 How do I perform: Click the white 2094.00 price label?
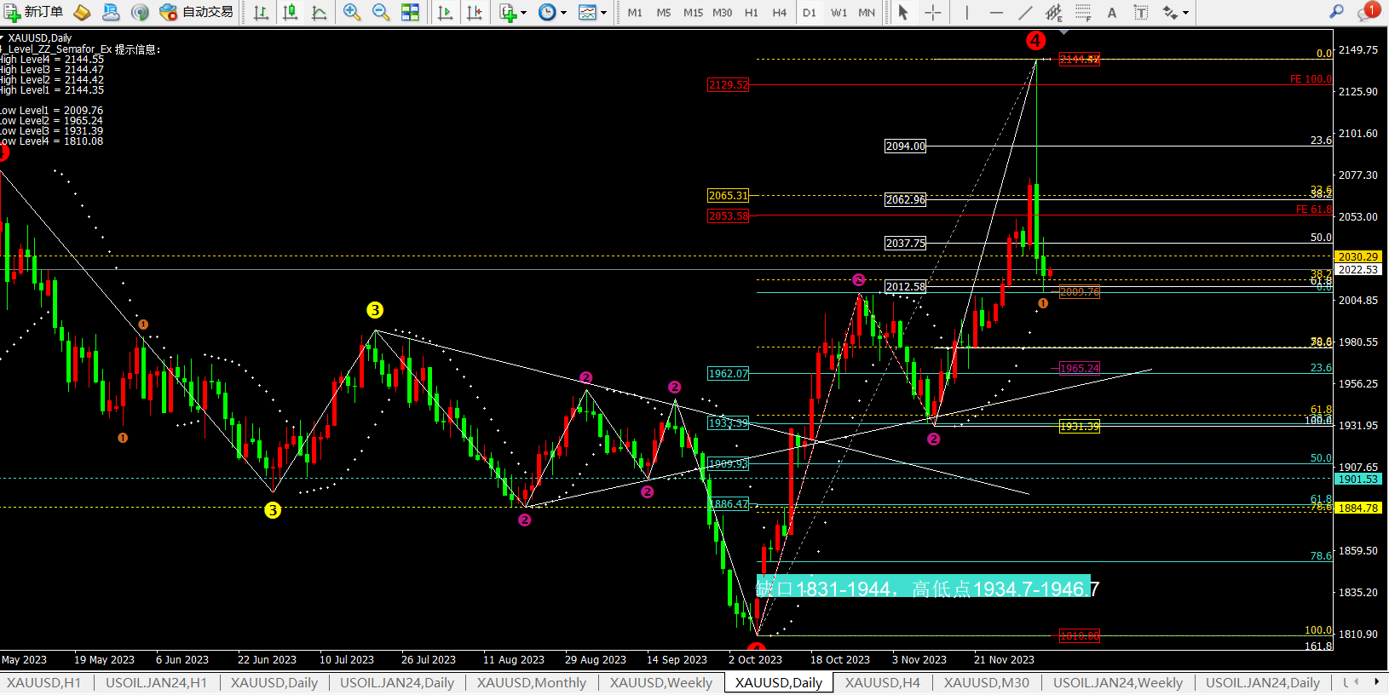pos(905,146)
